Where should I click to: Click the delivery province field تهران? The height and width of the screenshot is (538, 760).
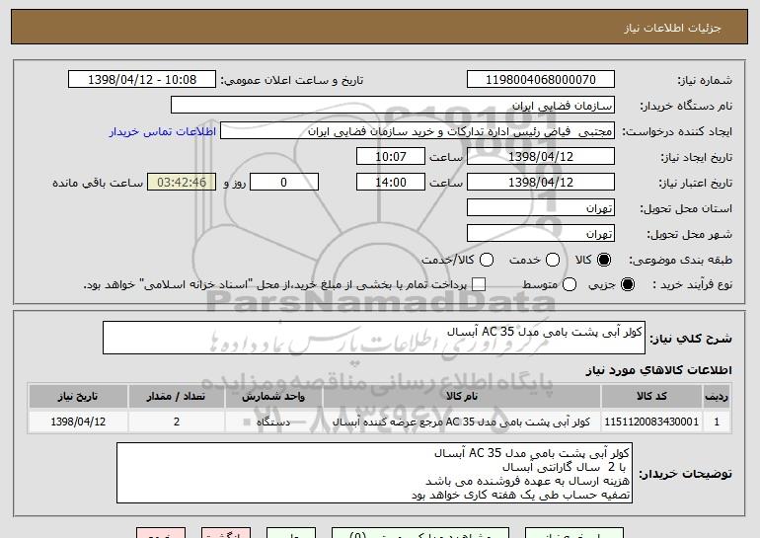coord(541,208)
